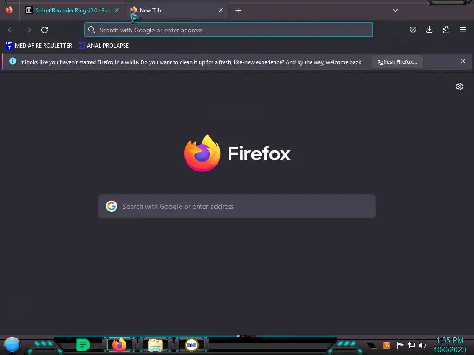
Task: Click the Firefox taskbar button
Action: coord(119,345)
